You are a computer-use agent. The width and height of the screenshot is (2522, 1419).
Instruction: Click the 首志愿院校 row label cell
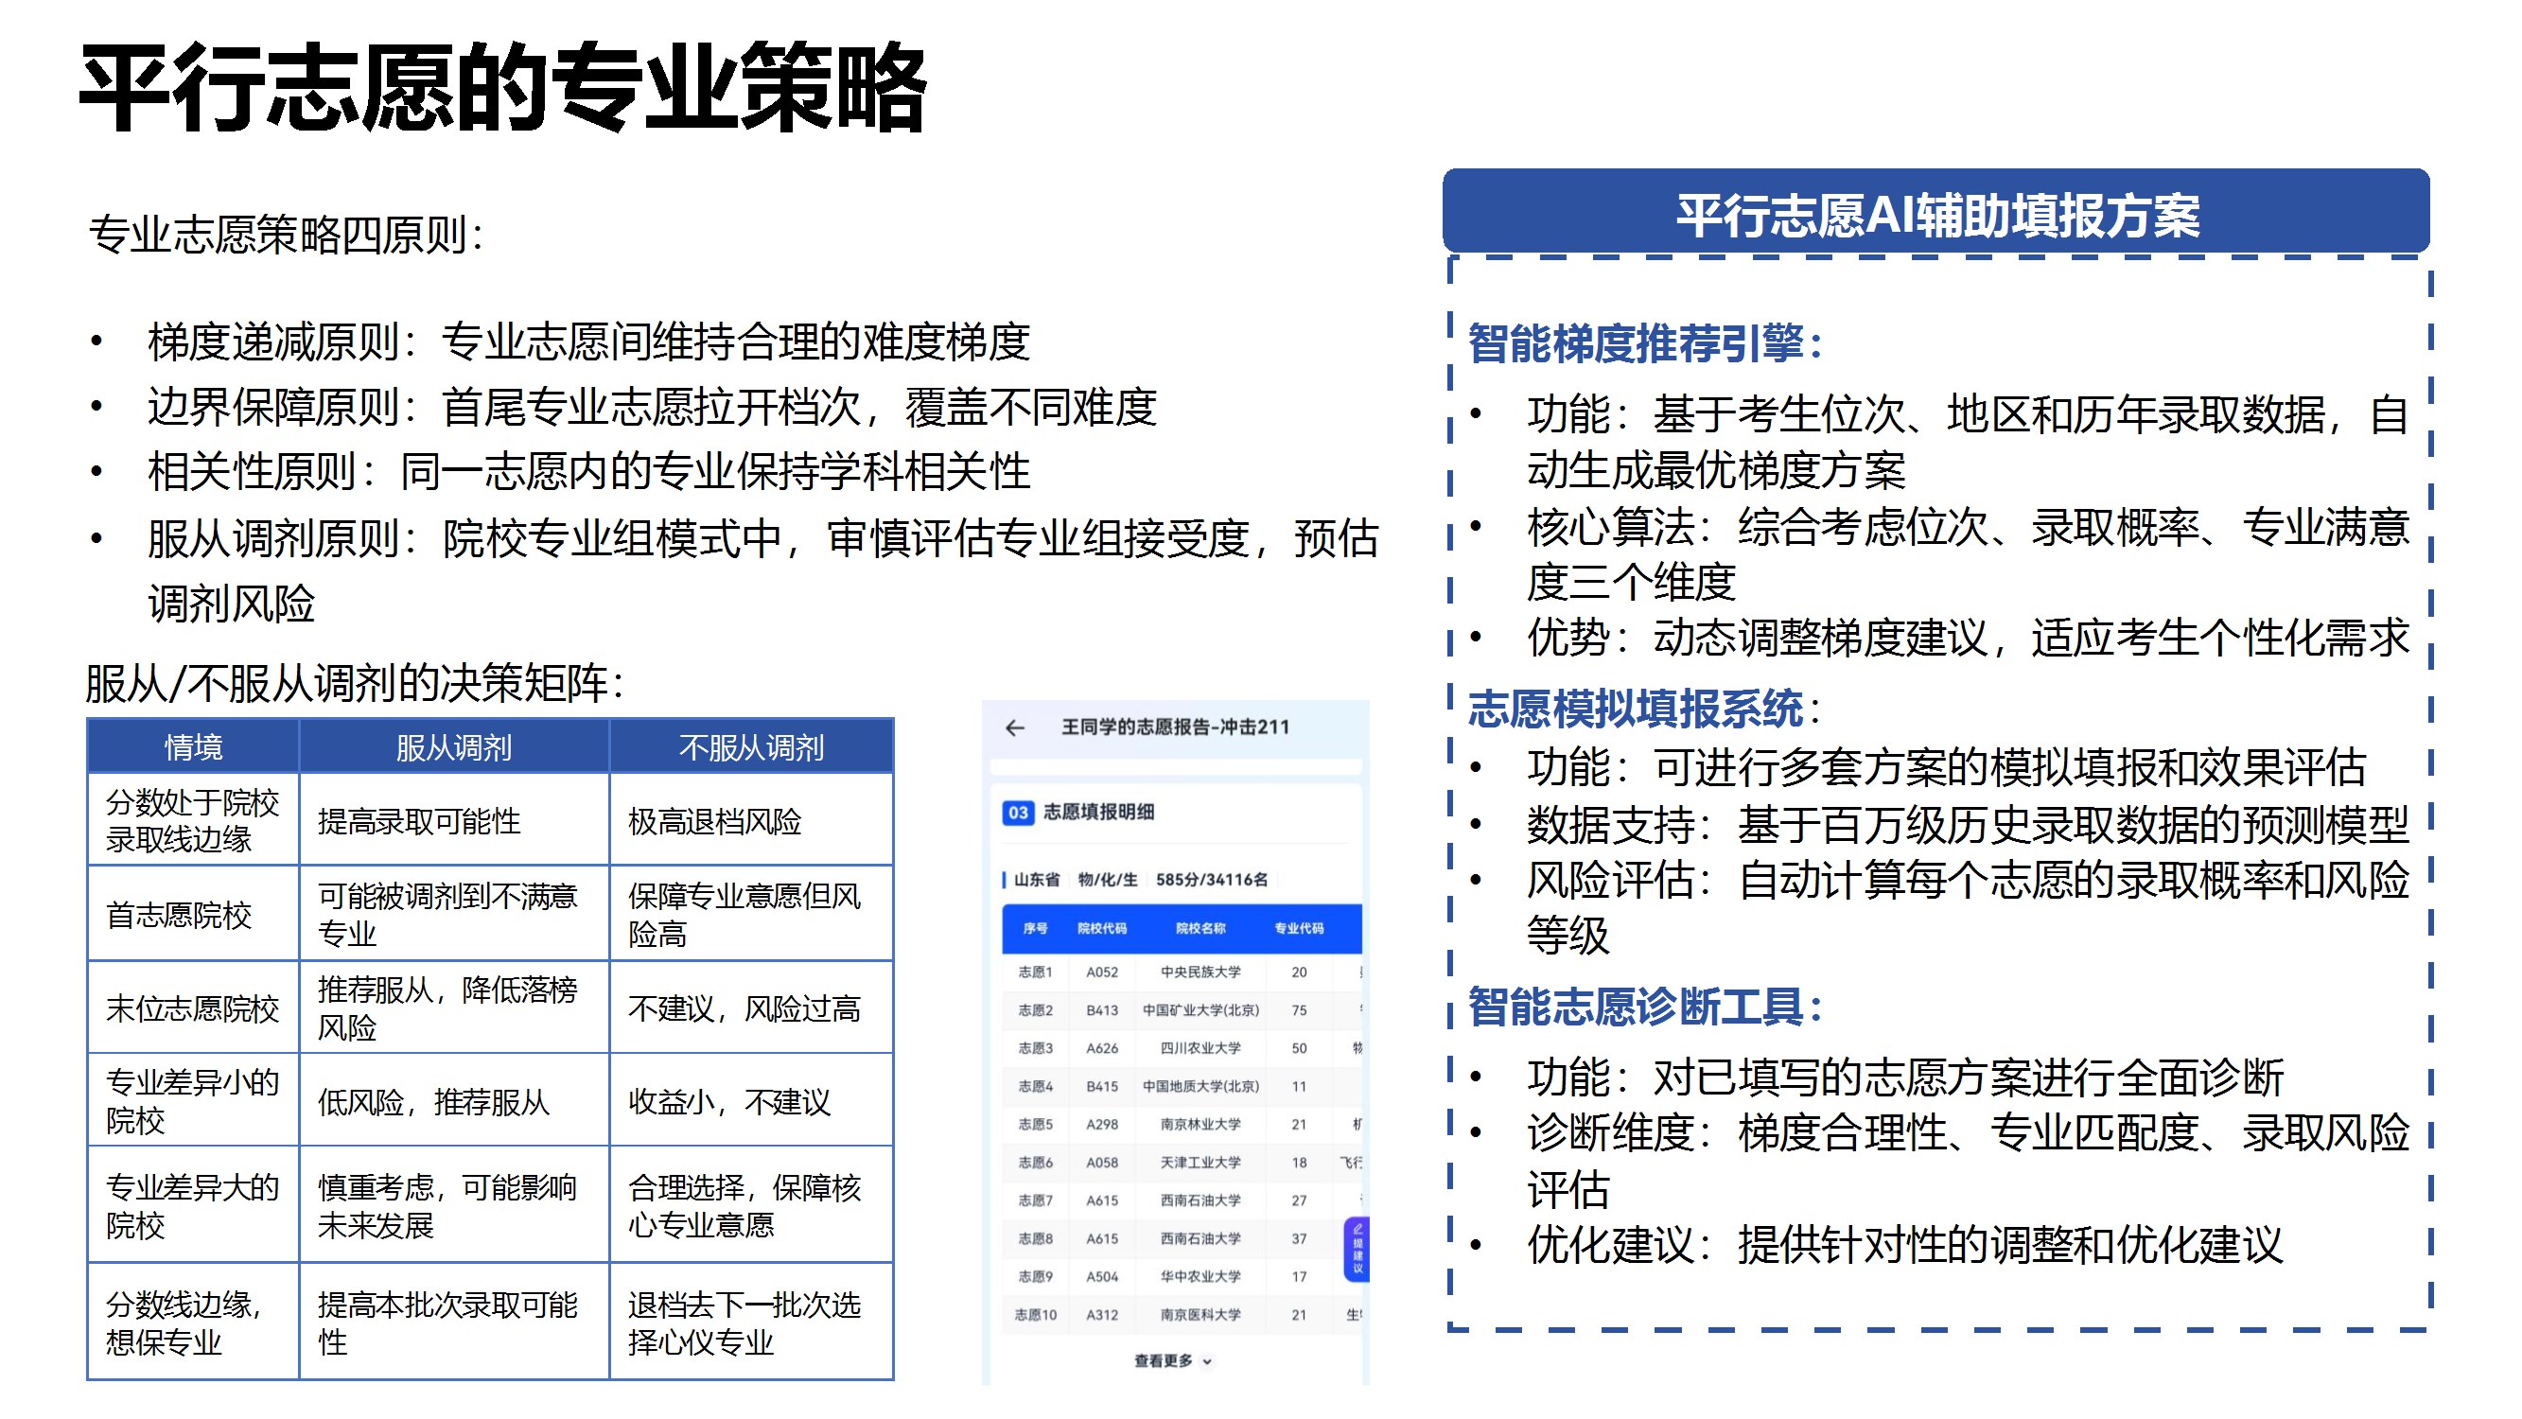tap(179, 915)
